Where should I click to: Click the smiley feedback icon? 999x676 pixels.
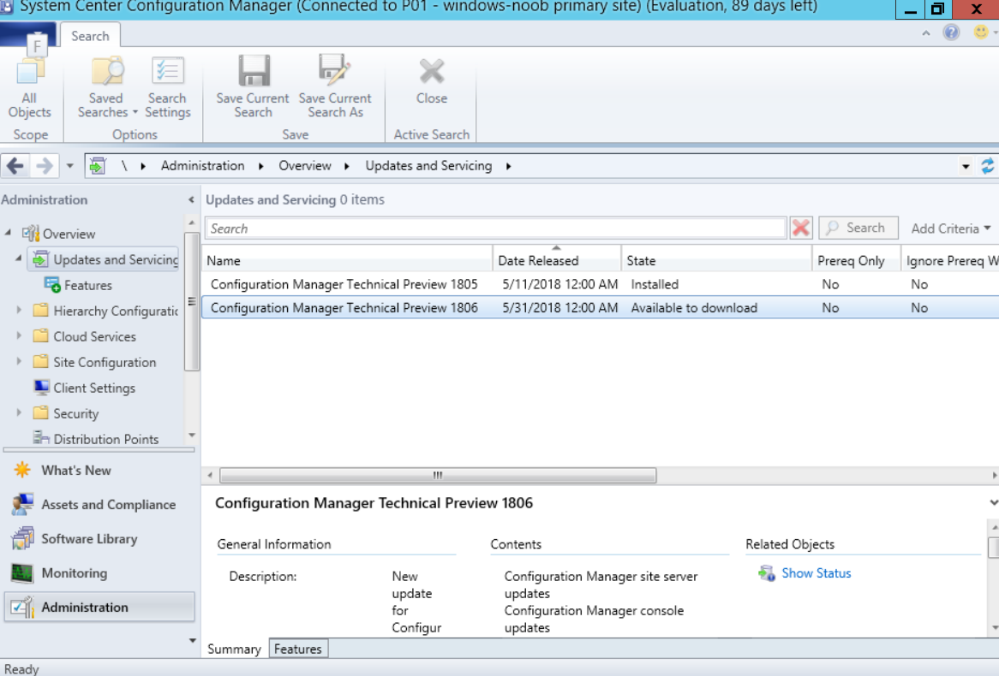pyautogui.click(x=981, y=32)
